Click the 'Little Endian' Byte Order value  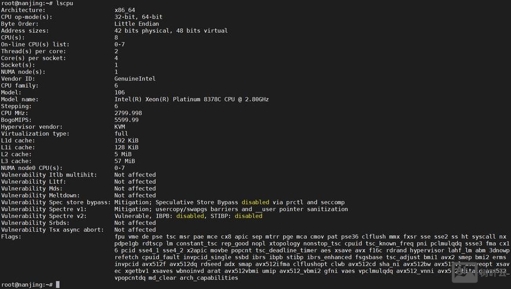(x=137, y=24)
